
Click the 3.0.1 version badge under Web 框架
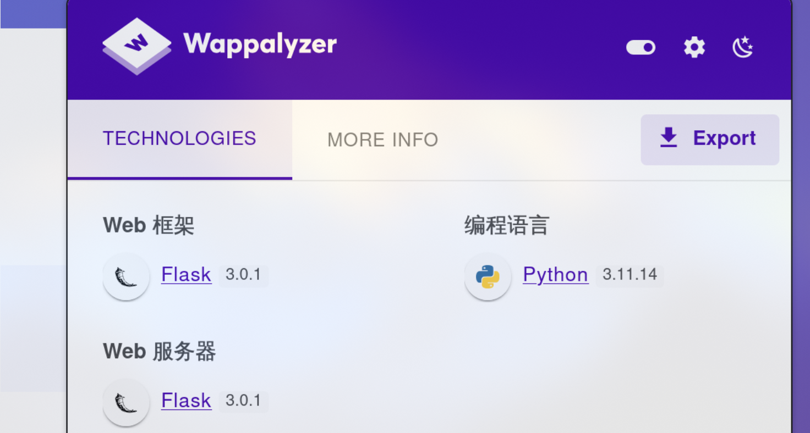(x=243, y=275)
